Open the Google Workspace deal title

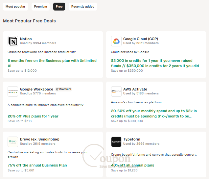[x=36, y=89]
